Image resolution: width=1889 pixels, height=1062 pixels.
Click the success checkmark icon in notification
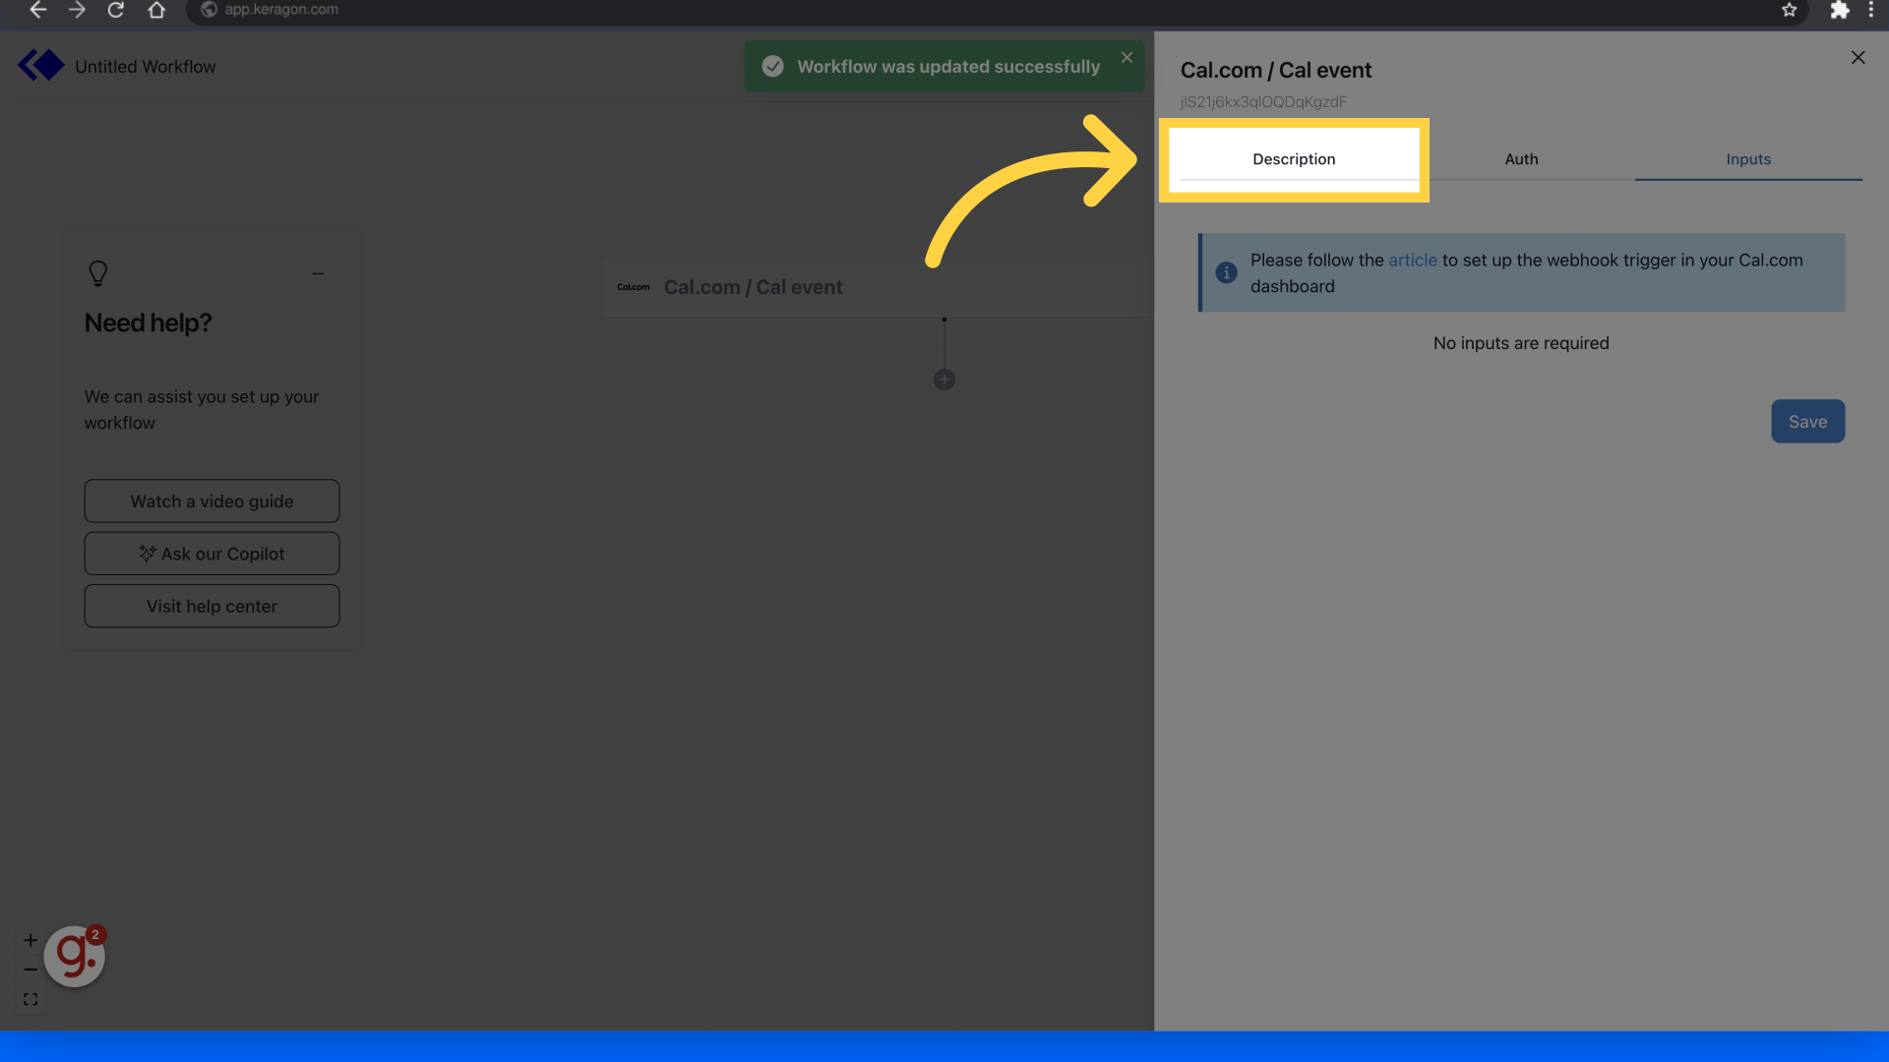pos(773,66)
